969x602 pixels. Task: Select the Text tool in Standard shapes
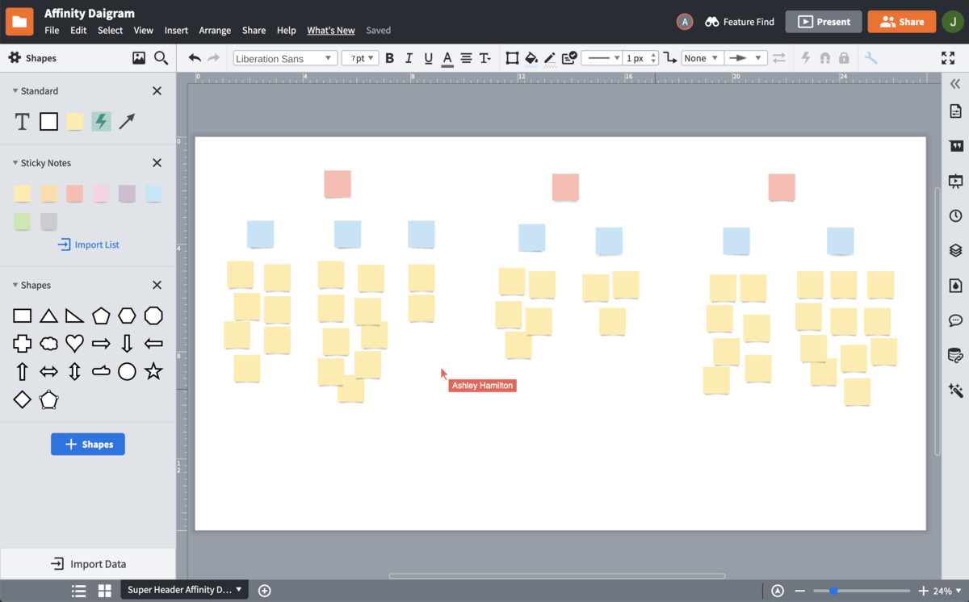pyautogui.click(x=22, y=121)
